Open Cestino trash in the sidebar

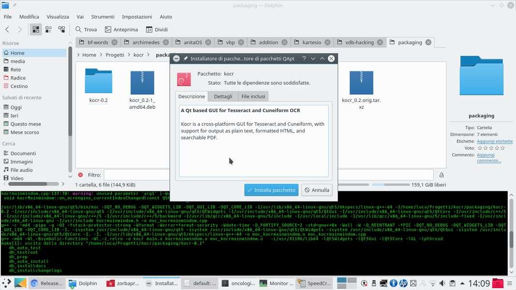34,86
